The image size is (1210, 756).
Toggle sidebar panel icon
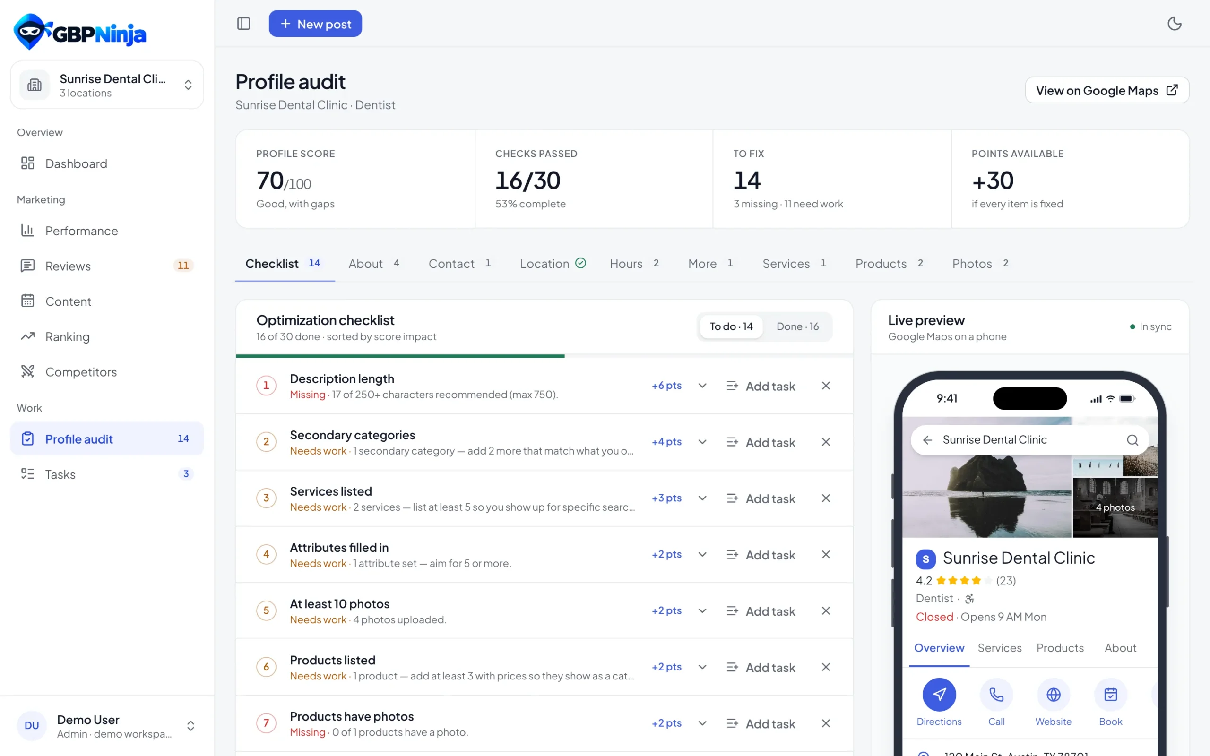pos(243,24)
